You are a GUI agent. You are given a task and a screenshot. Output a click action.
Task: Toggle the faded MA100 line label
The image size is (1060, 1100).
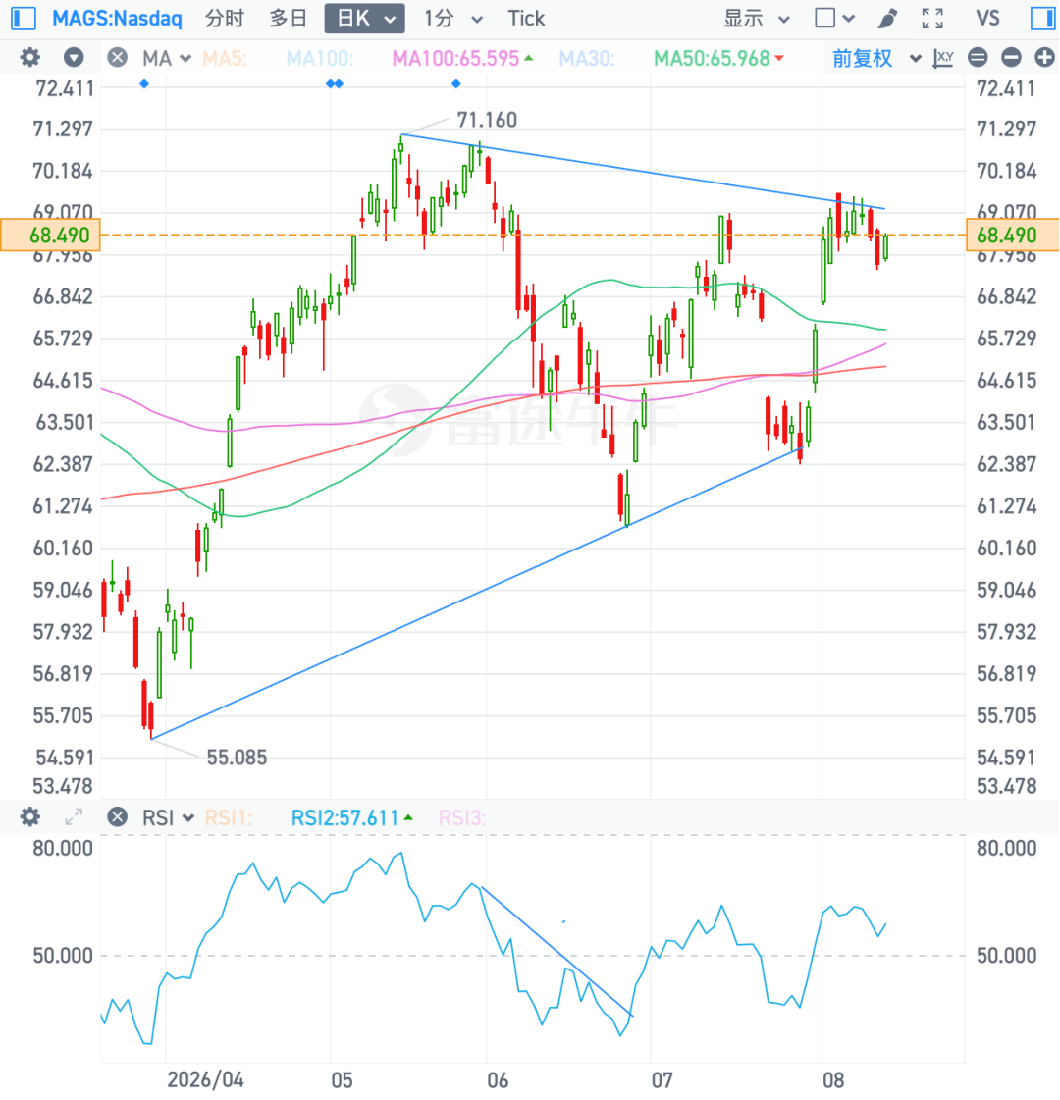[x=320, y=58]
